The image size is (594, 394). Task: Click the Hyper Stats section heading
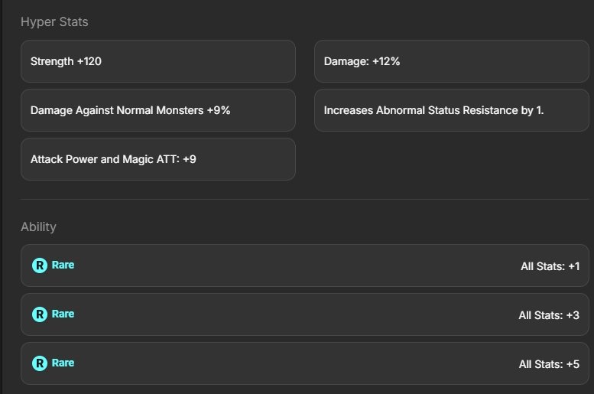(x=54, y=21)
